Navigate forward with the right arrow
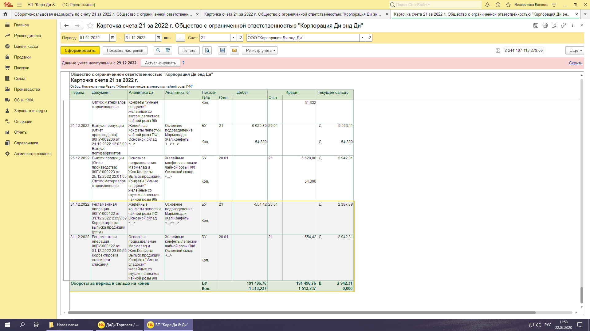The width and height of the screenshot is (590, 331). click(77, 25)
